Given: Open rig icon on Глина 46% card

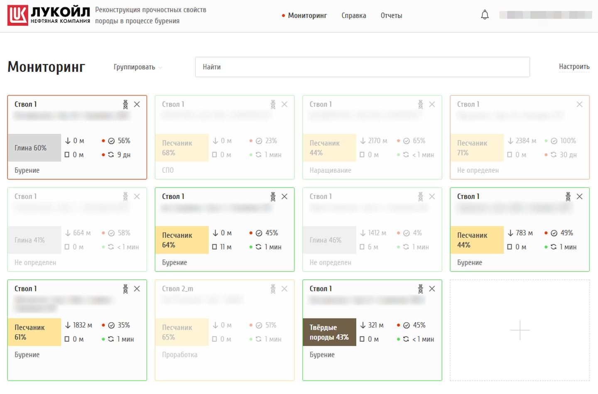Looking at the screenshot, I should click(x=420, y=197).
